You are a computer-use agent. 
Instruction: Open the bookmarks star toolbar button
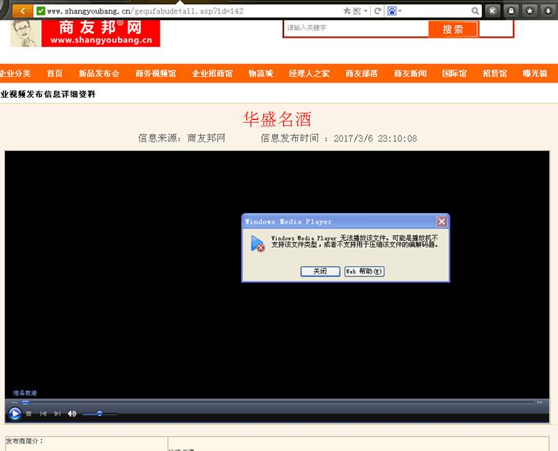[x=529, y=11]
